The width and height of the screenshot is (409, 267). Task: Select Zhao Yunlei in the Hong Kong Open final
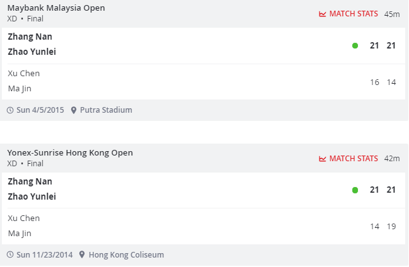coord(32,196)
